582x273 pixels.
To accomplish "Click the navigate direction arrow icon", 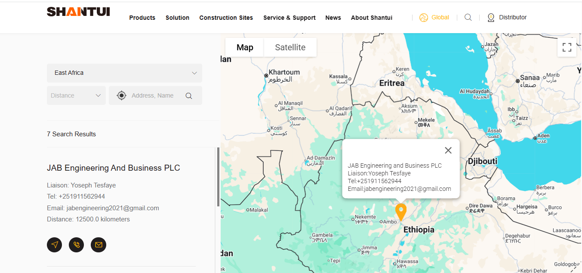I will [x=54, y=245].
